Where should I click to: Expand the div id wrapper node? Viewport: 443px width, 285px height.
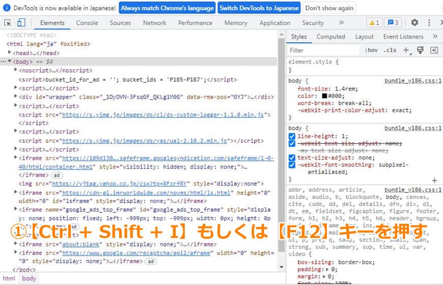pos(16,96)
